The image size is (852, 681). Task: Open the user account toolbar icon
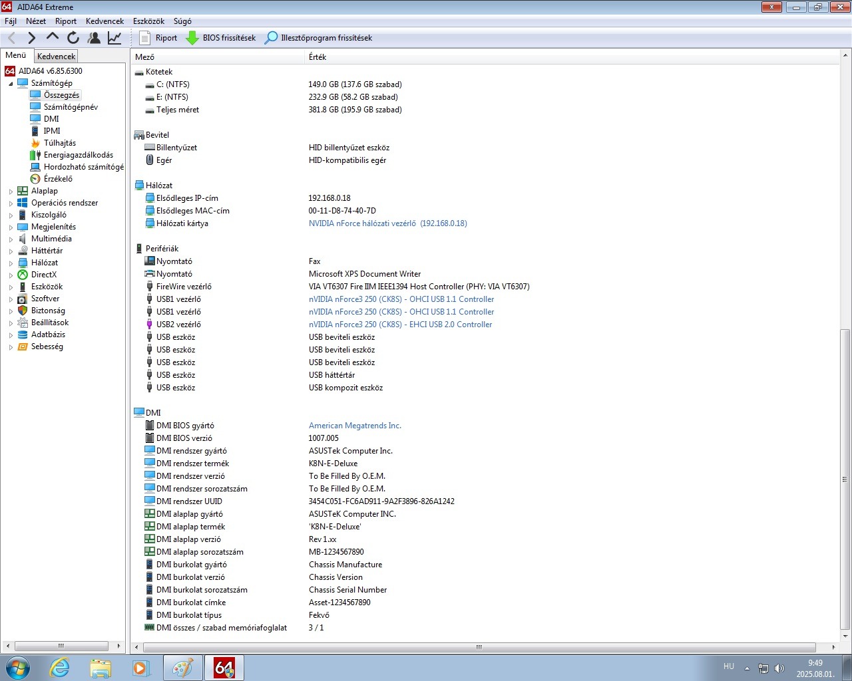[94, 38]
